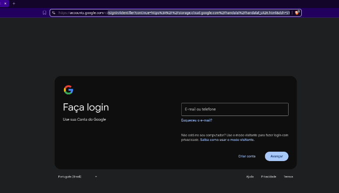Screen dimensions: 339x193
Task: Click the bookmark icon beside address bar
Action: [x=44, y=13]
